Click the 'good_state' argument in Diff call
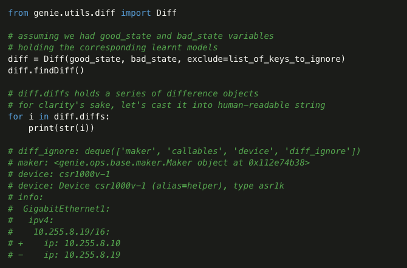 click(95, 59)
